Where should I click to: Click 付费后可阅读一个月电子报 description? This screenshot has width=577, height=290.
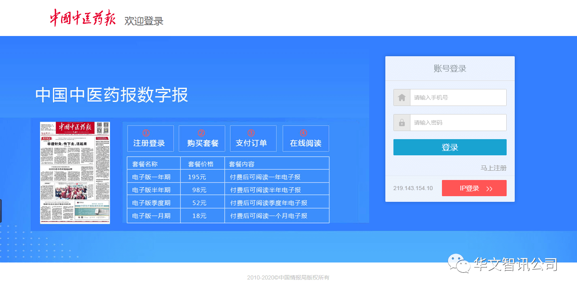[x=269, y=216]
